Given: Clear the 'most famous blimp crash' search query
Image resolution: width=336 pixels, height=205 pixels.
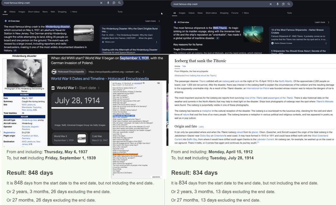Looking at the screenshot, I should pyautogui.click(x=101, y=3).
